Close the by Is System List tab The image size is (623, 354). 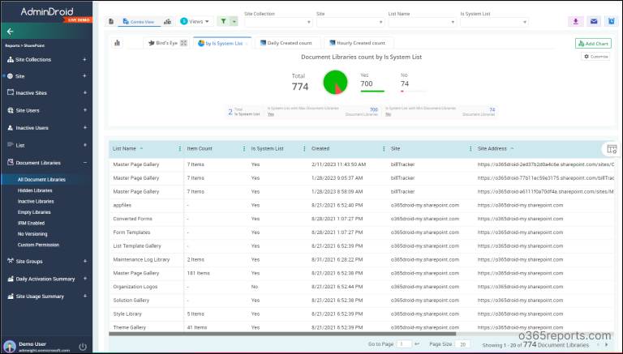coord(247,44)
